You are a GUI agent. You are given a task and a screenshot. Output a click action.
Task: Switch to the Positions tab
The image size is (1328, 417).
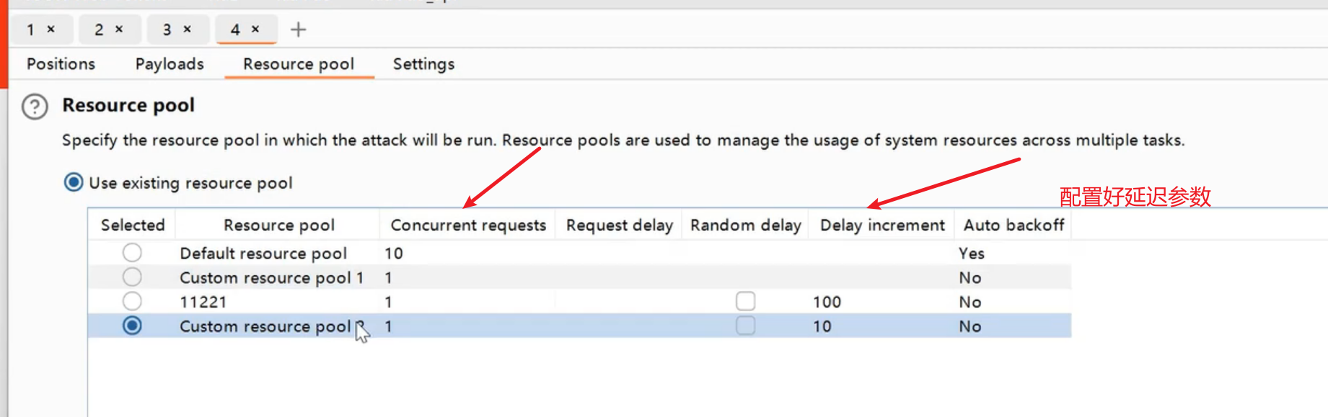tap(61, 64)
